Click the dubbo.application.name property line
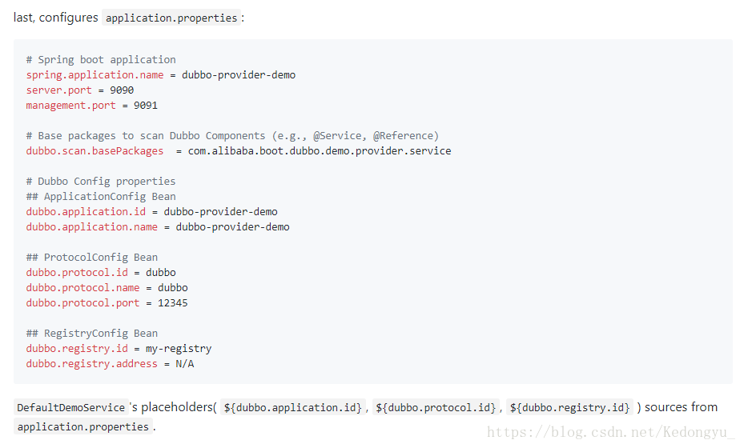 point(158,226)
